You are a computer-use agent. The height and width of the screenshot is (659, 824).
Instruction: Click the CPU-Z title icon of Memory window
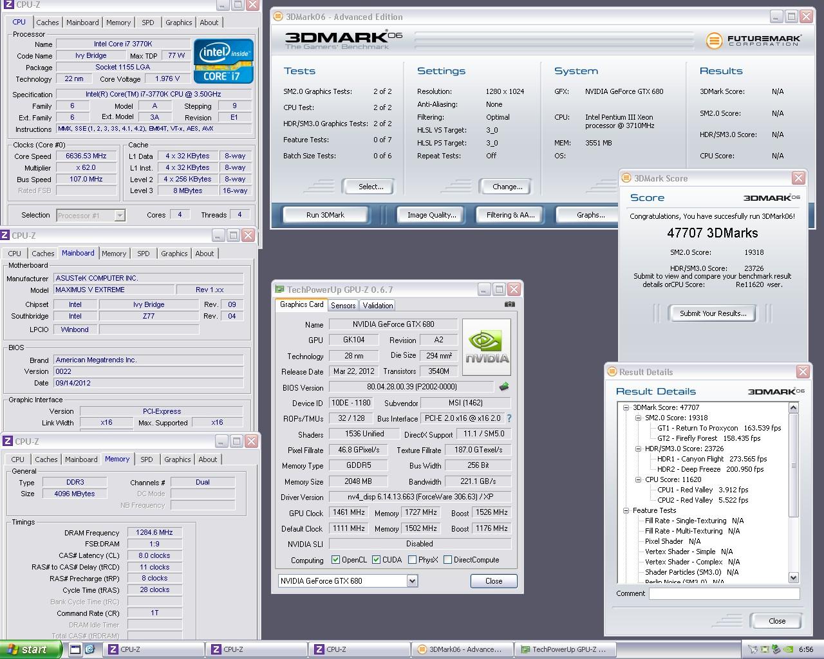(x=6, y=441)
